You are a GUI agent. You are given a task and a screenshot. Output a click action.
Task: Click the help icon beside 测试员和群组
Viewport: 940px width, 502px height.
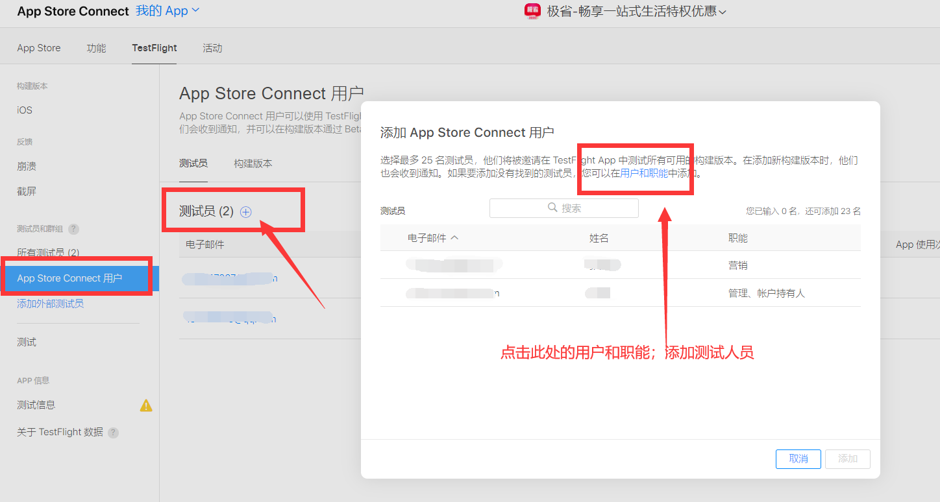click(x=73, y=229)
